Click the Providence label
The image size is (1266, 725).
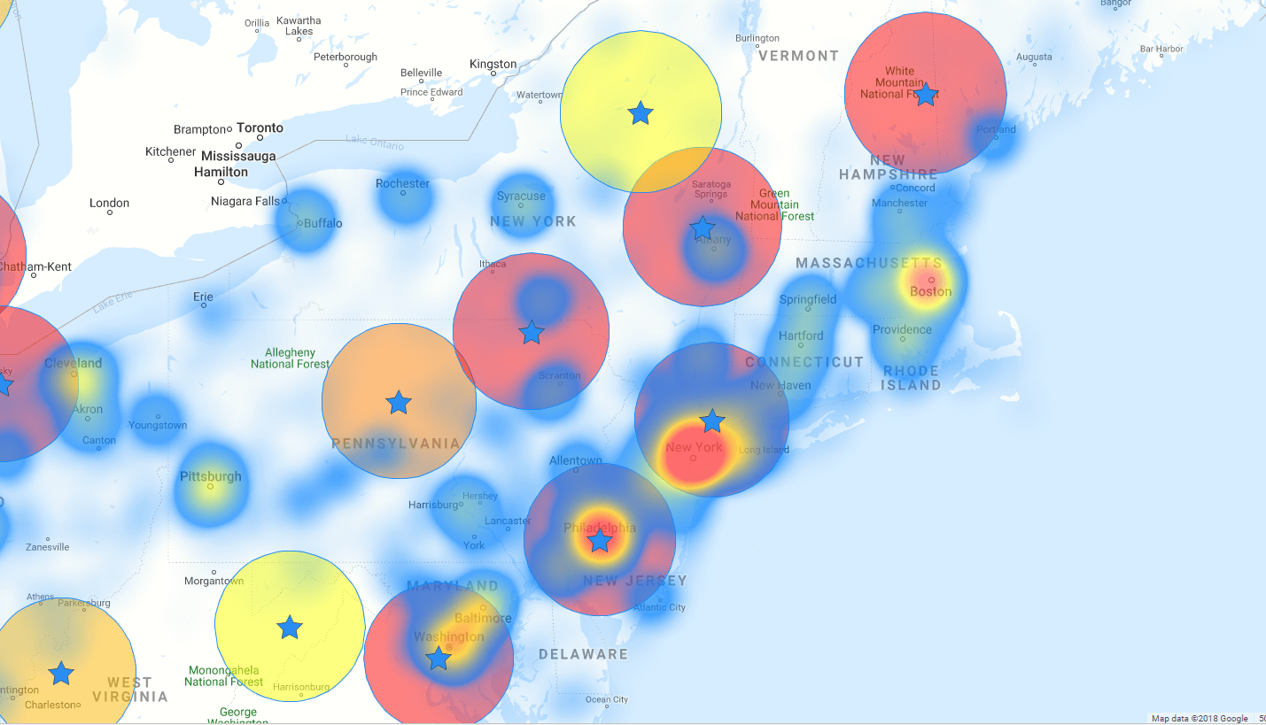(x=902, y=329)
